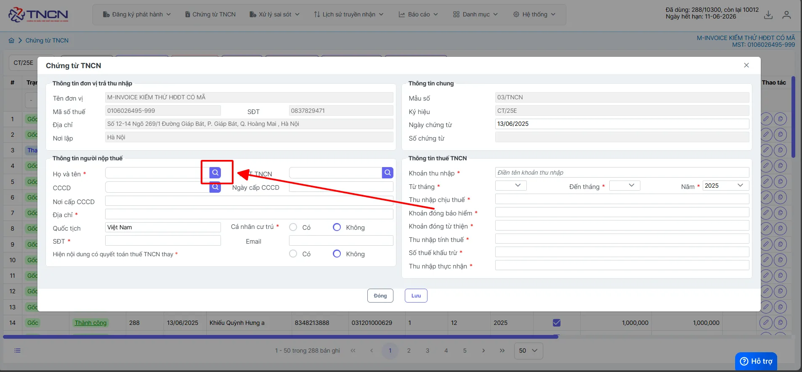Click the download icon in the top header
The image size is (802, 372).
click(x=768, y=15)
